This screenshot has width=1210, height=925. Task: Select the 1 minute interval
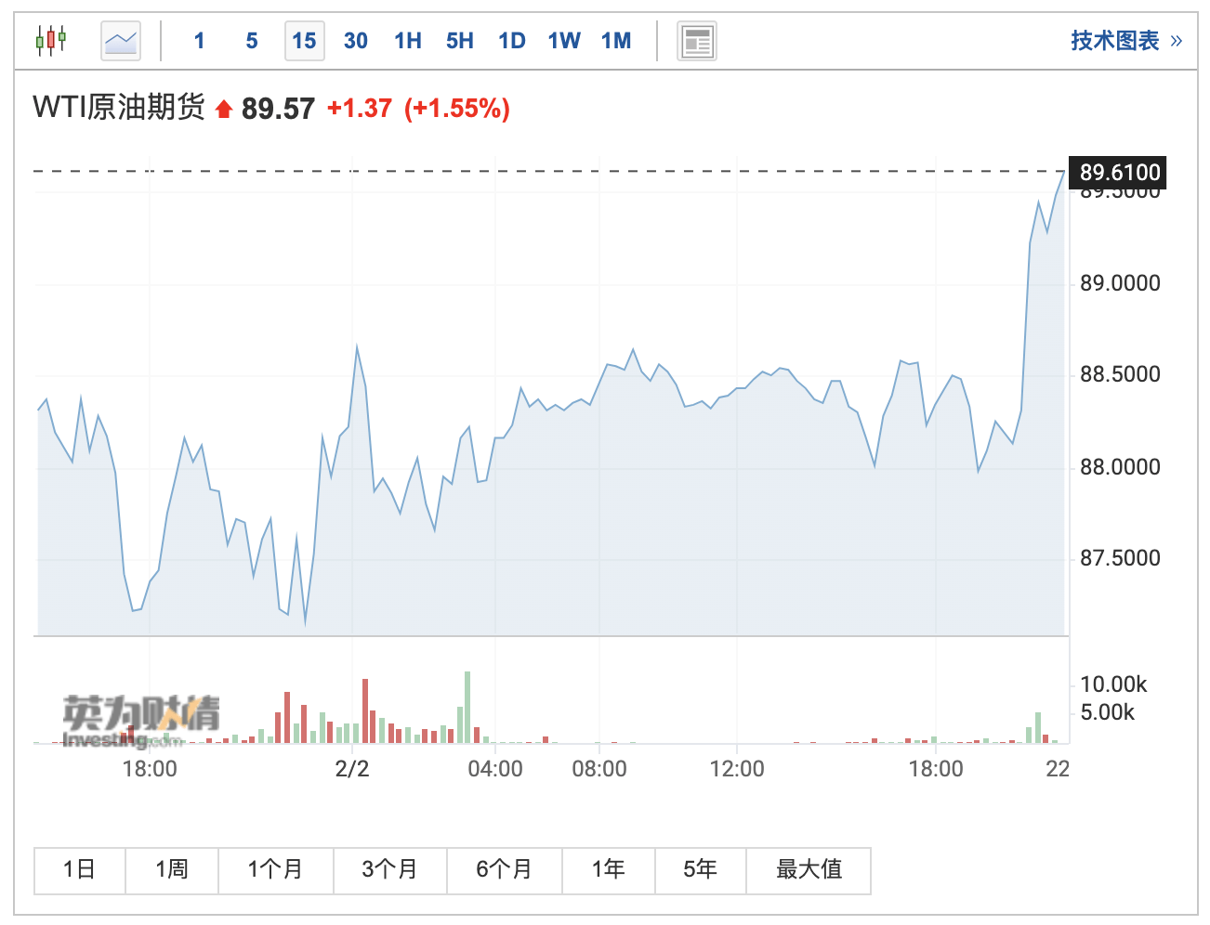pyautogui.click(x=199, y=41)
